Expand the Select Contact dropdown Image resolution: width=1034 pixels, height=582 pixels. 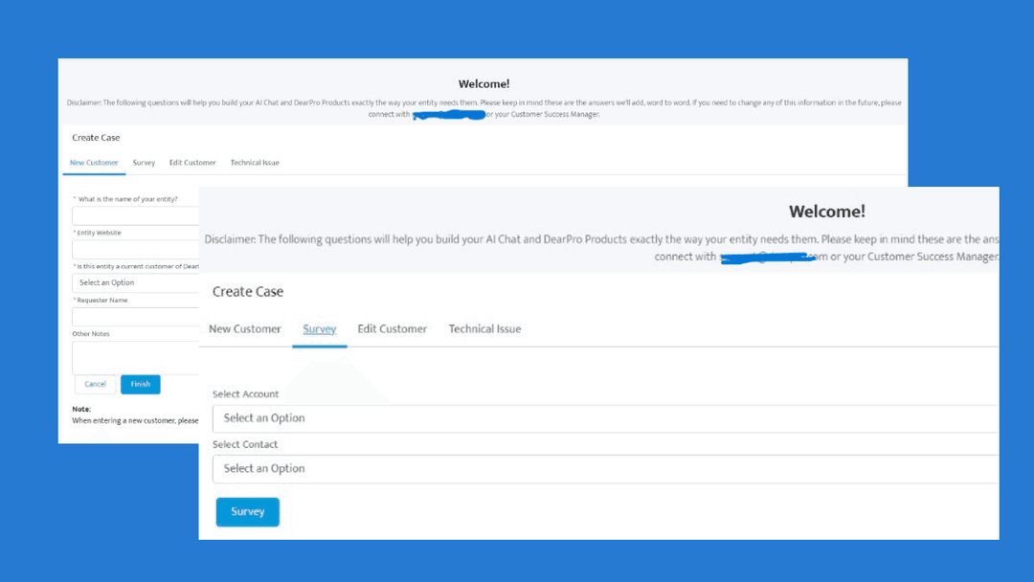(x=605, y=469)
